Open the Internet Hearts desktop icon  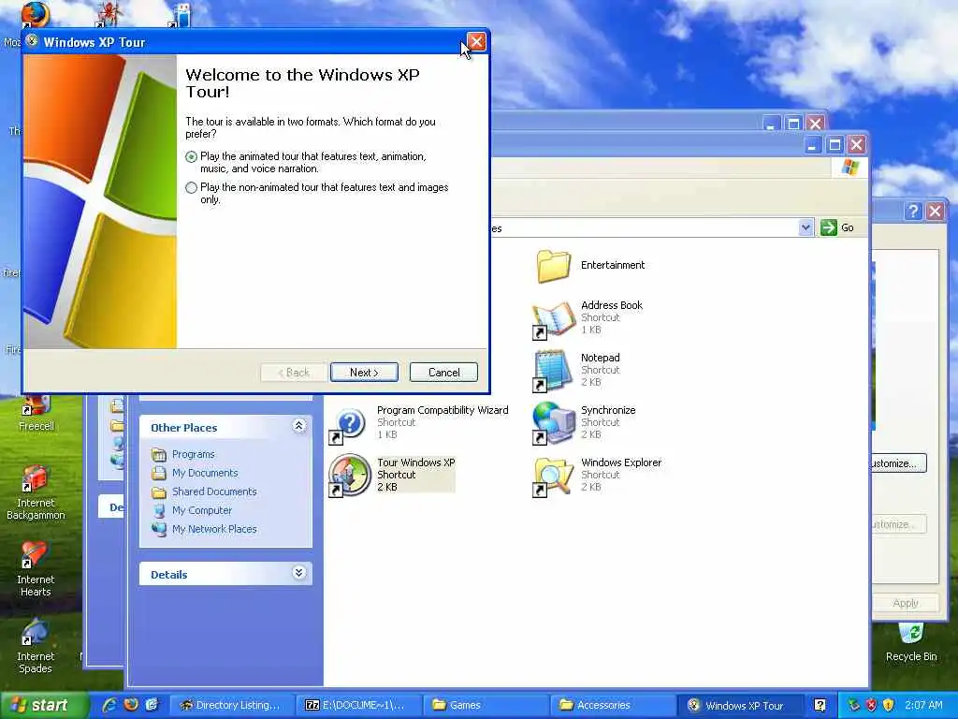point(35,569)
